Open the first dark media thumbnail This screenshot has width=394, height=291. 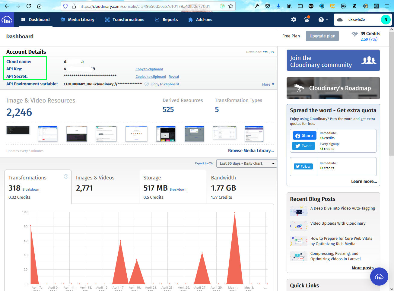point(18,130)
